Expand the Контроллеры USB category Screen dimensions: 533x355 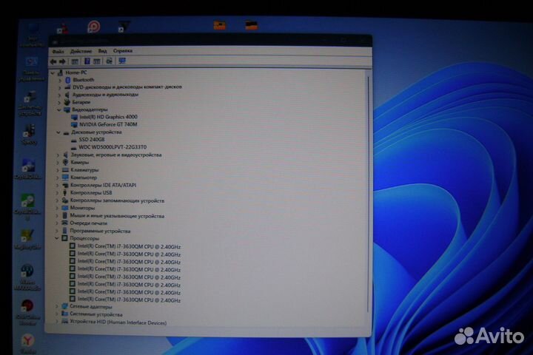tap(58, 193)
